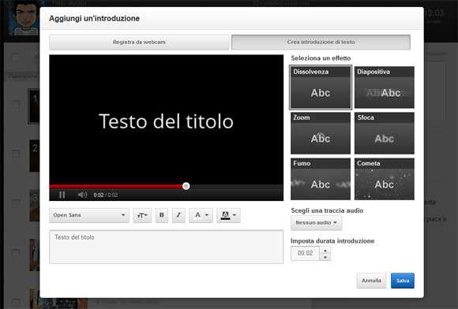
Task: Pause the intro preview video
Action: (x=62, y=195)
